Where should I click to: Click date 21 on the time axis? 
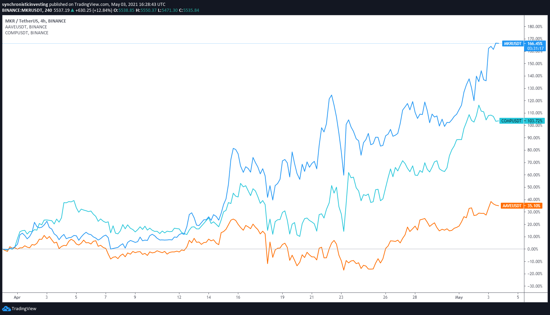pos(312,297)
